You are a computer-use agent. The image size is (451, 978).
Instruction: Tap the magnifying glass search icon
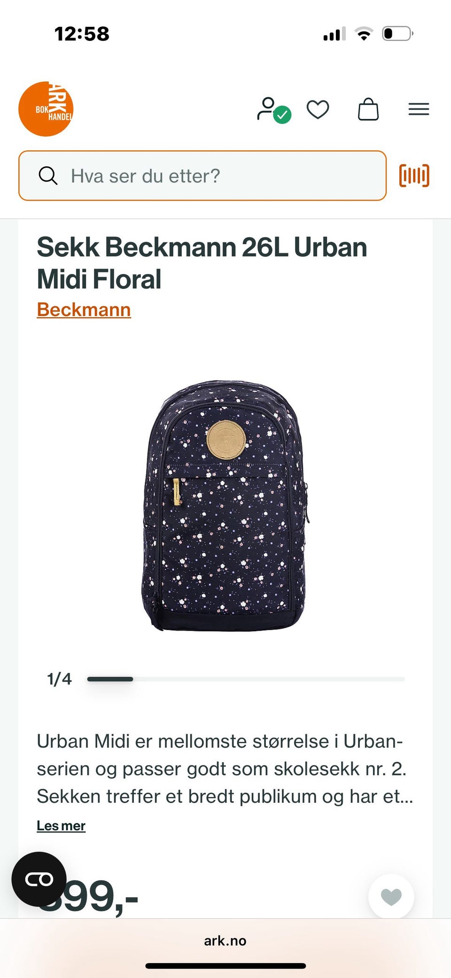[48, 176]
